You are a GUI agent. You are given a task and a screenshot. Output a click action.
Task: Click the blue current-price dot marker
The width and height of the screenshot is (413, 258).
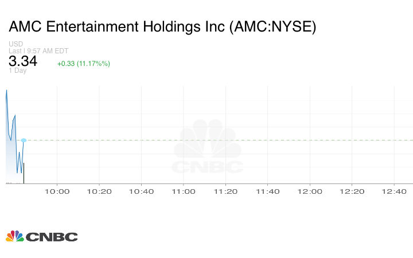(24, 140)
